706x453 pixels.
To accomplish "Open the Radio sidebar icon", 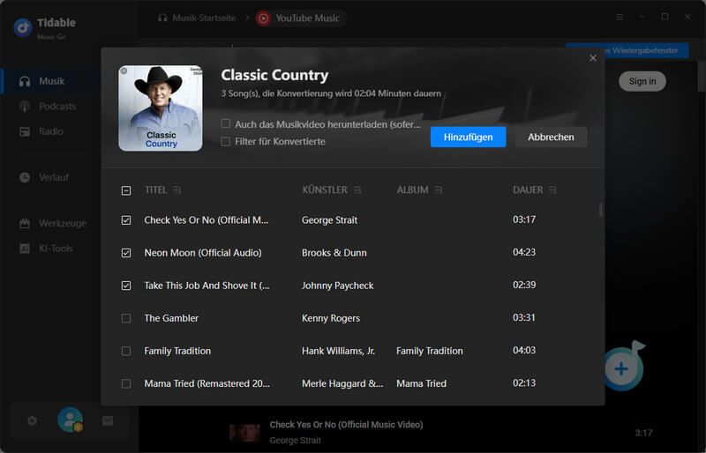I will pos(25,132).
